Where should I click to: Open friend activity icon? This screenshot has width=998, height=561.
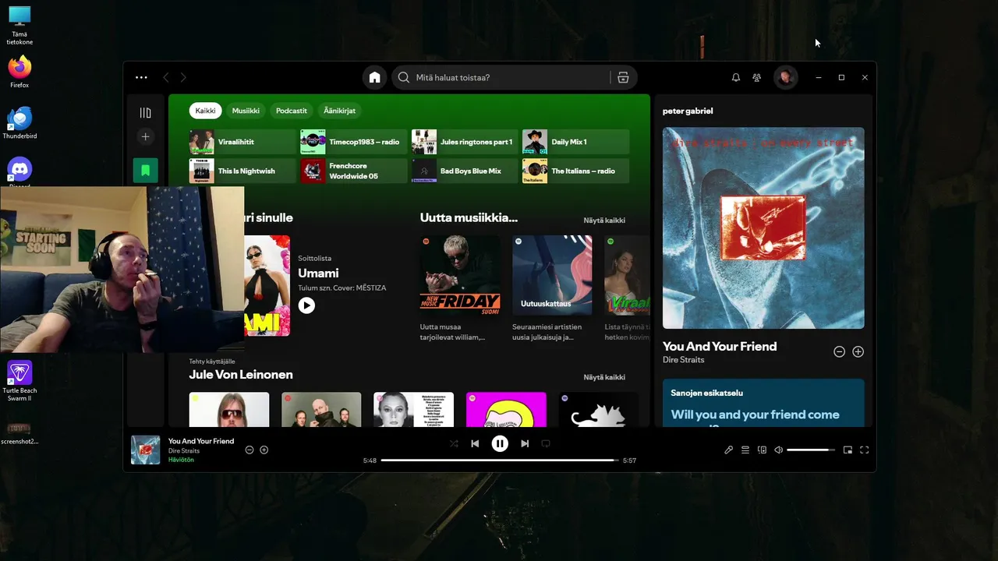(x=756, y=77)
